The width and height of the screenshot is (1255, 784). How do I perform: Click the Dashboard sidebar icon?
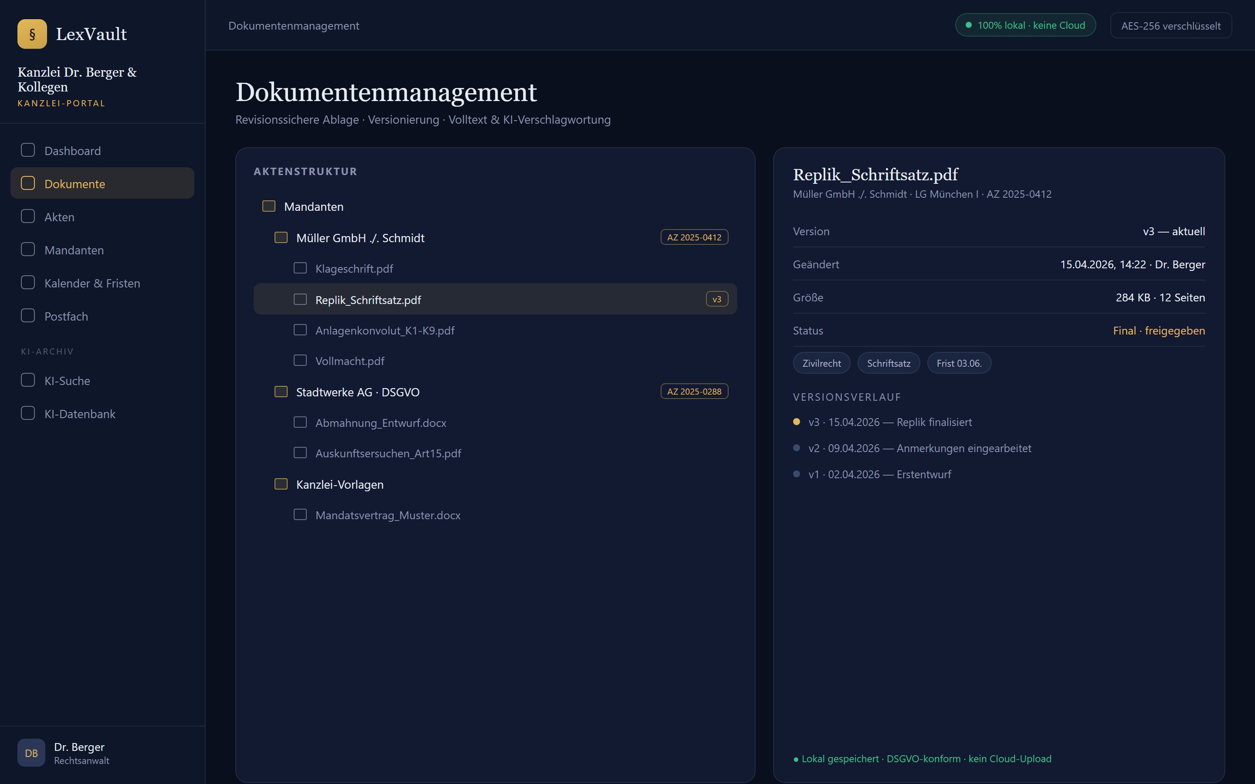[28, 150]
